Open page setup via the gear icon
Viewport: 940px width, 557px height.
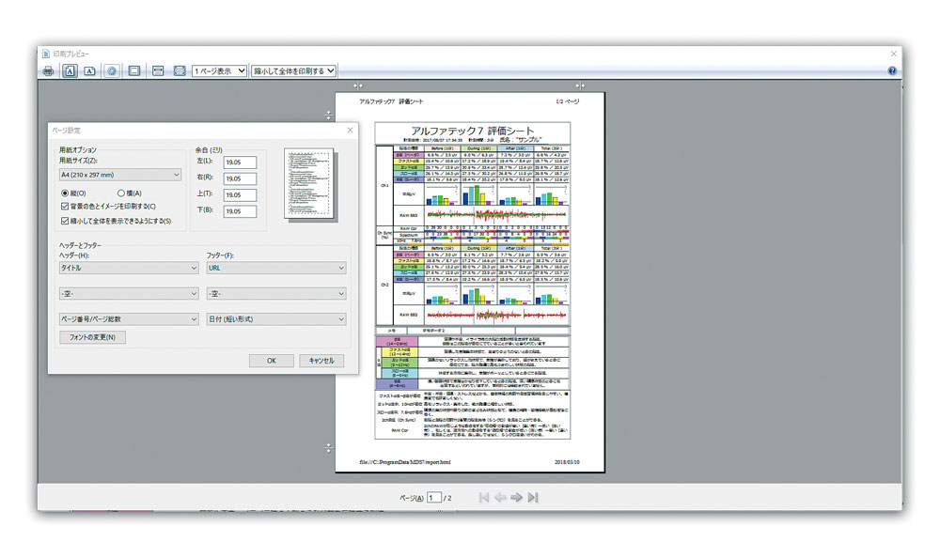pos(112,70)
